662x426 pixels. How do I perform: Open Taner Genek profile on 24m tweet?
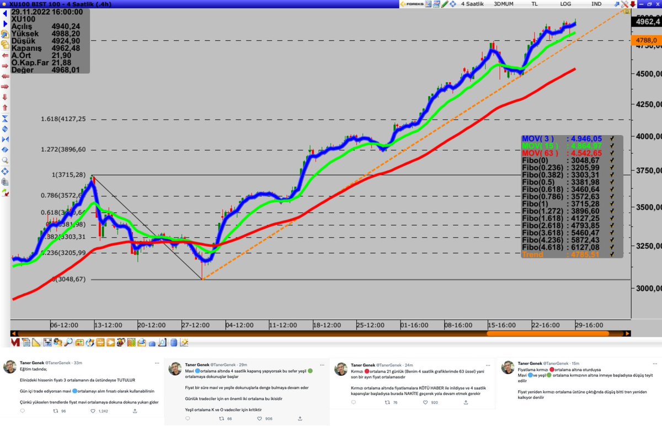coord(362,365)
